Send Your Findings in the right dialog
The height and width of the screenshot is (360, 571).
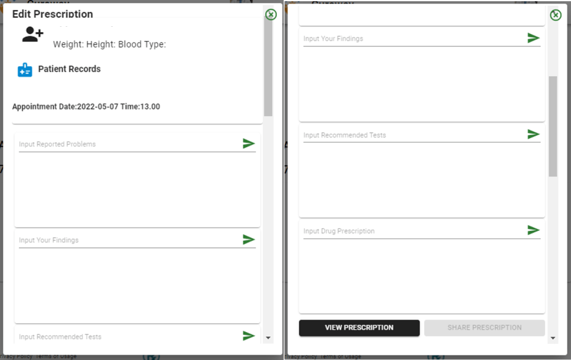pos(534,38)
